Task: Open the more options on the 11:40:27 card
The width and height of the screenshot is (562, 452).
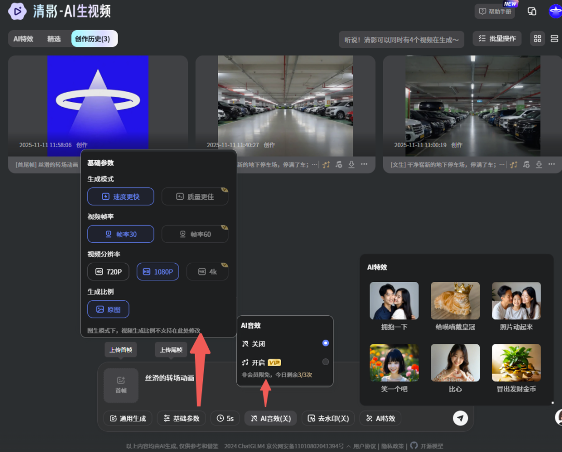Action: [364, 164]
